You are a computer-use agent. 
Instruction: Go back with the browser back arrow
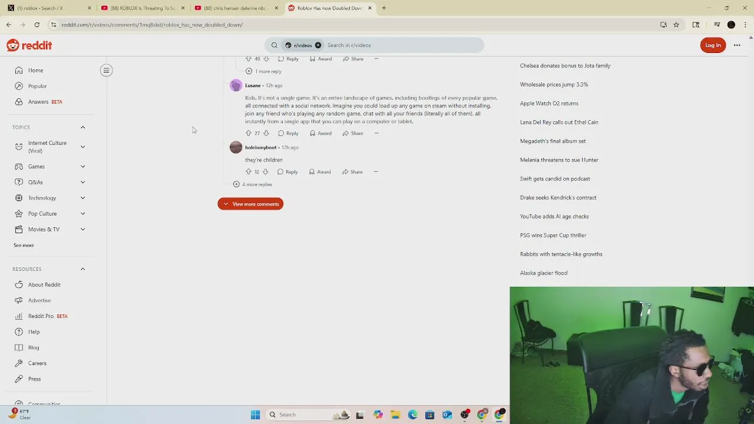[9, 25]
